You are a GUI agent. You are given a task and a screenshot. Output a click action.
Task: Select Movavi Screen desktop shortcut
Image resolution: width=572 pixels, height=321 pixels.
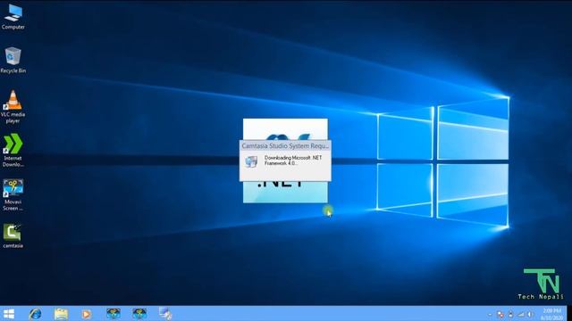click(x=13, y=194)
